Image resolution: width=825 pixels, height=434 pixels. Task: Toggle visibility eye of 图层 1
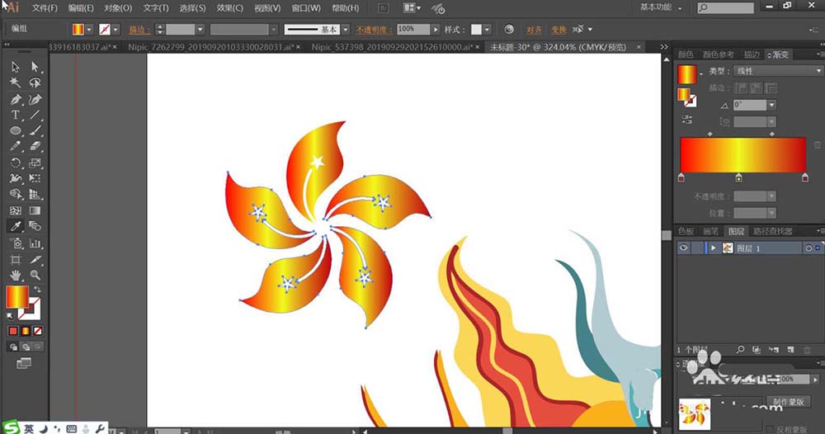coord(683,248)
